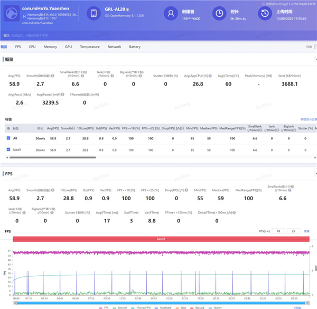Select the Battery tab
317x309 pixels.
pos(135,47)
